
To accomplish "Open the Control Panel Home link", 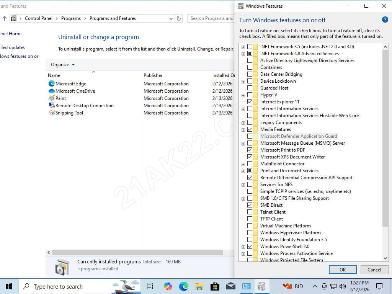I will click(11, 34).
